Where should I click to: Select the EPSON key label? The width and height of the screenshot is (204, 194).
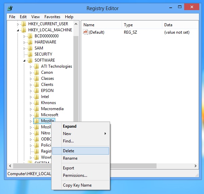[x=47, y=91]
